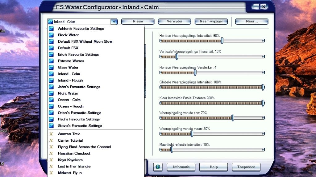Click the Horizon Weerspiegelings Versterker slider thumb
The image size is (316, 177).
195,73
